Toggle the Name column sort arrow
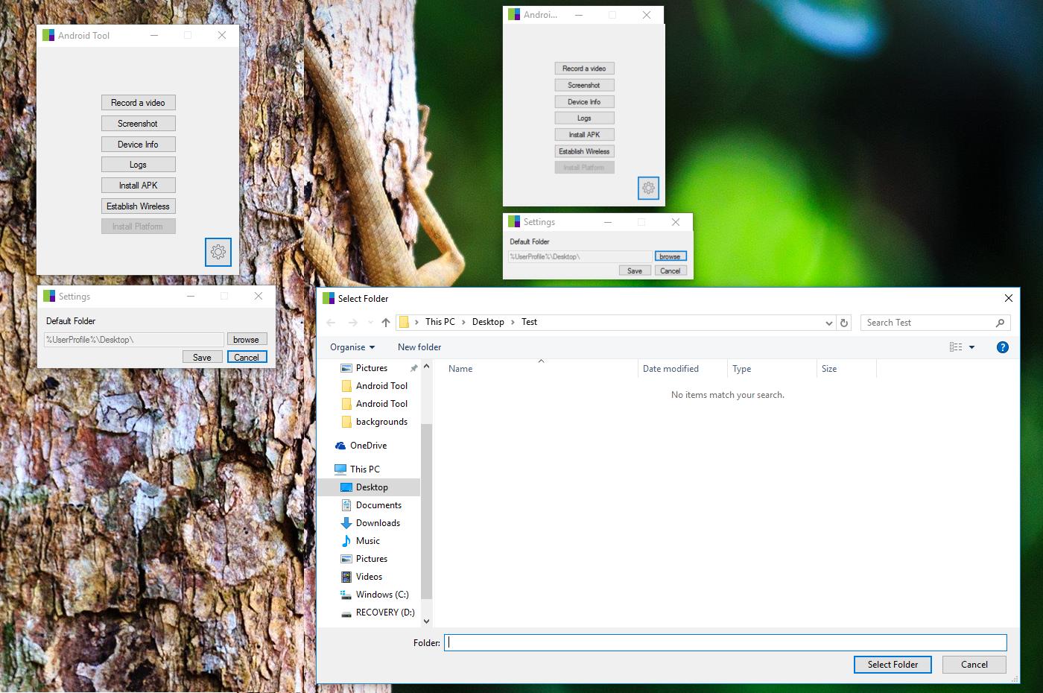Viewport: 1043px width, 693px height. (x=542, y=360)
